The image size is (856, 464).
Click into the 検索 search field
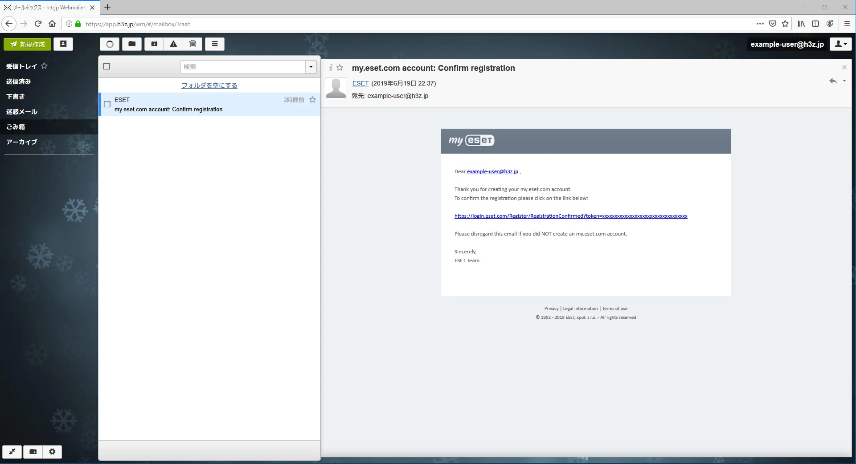pos(243,67)
